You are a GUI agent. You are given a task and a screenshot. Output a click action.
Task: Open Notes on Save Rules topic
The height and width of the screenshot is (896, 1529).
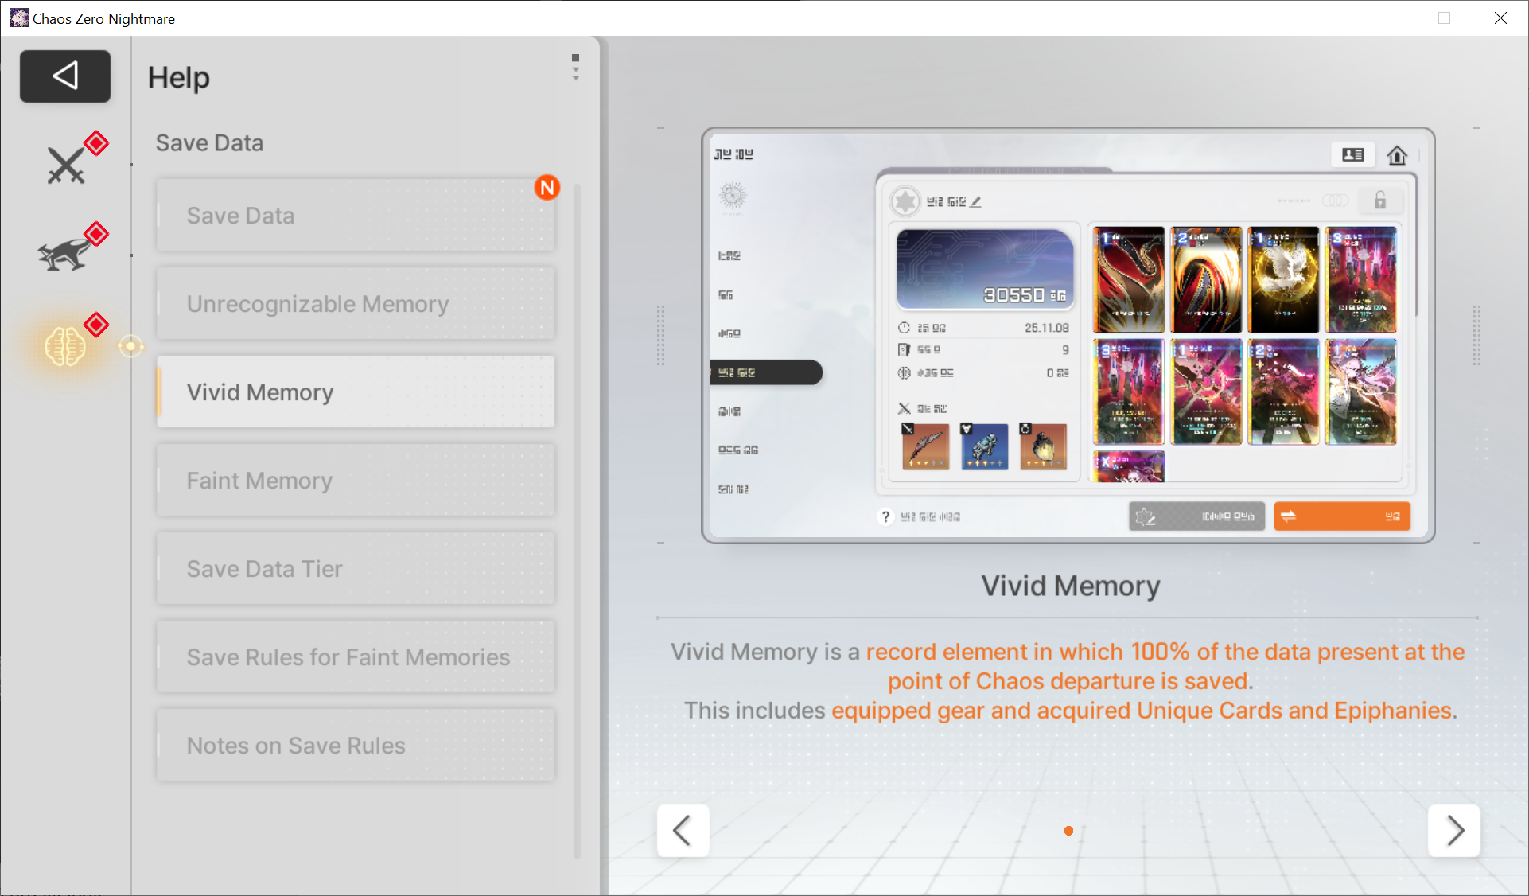[356, 746]
